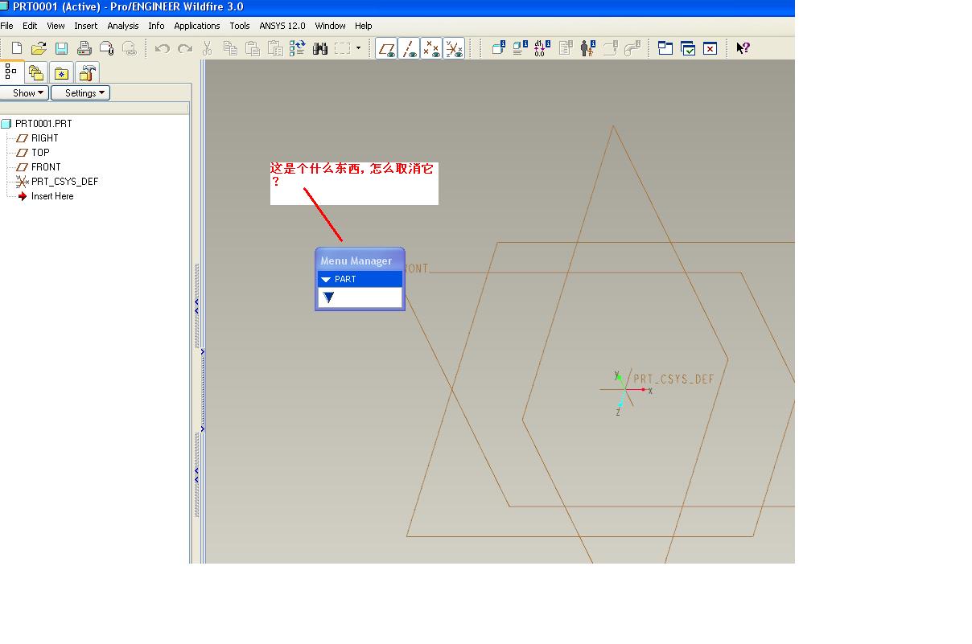Screen dimensions: 972x644
Task: Save the part with the floppy disk icon
Action: tap(61, 48)
